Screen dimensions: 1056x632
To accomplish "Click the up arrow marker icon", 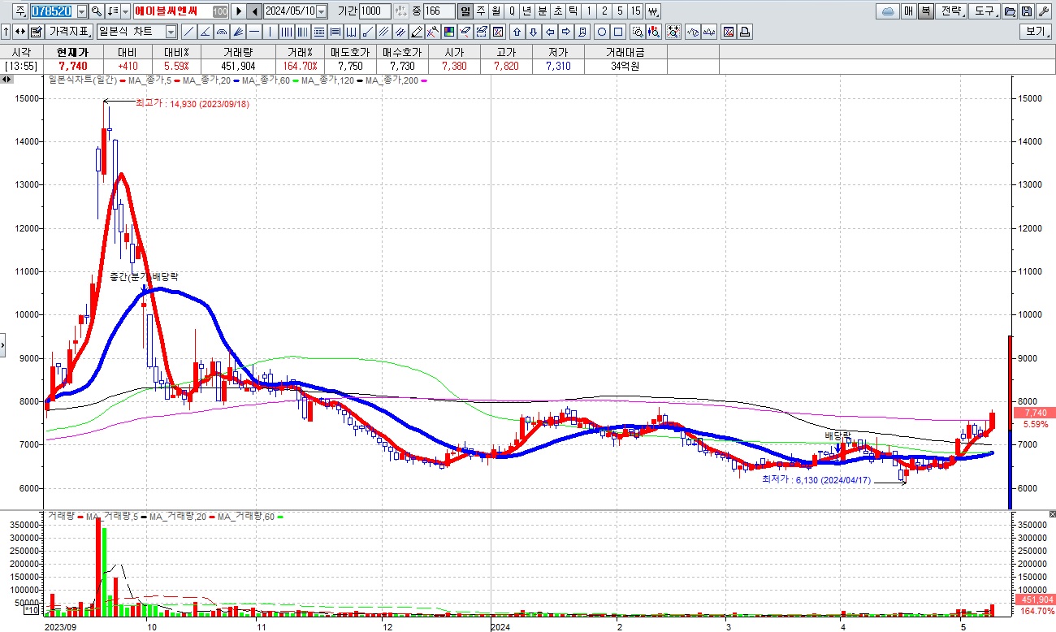I will (x=517, y=32).
